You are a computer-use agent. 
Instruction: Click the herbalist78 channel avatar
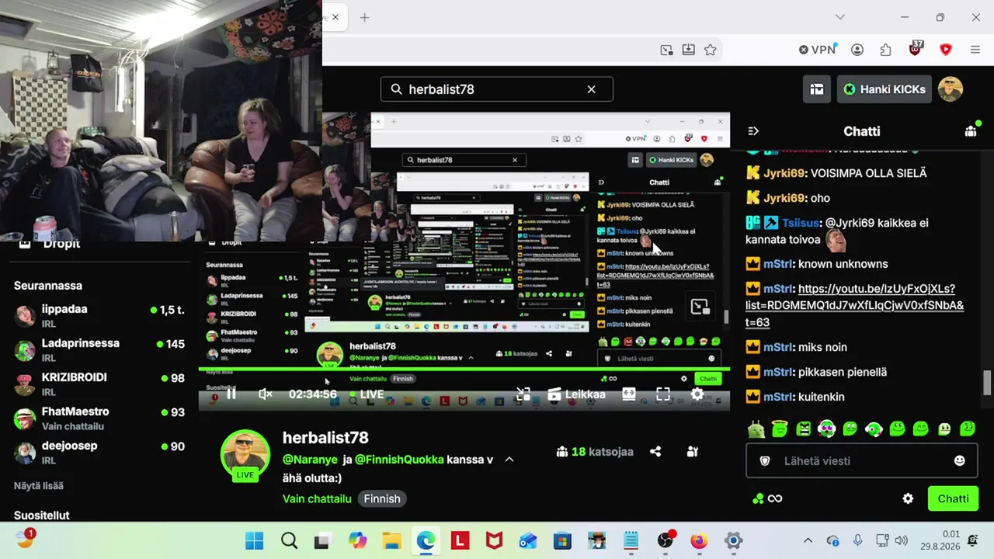[x=245, y=453]
